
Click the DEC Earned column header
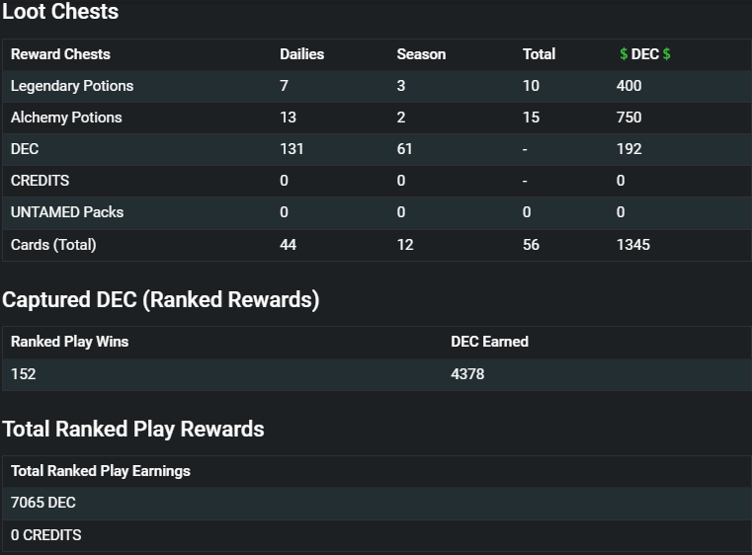coord(490,342)
